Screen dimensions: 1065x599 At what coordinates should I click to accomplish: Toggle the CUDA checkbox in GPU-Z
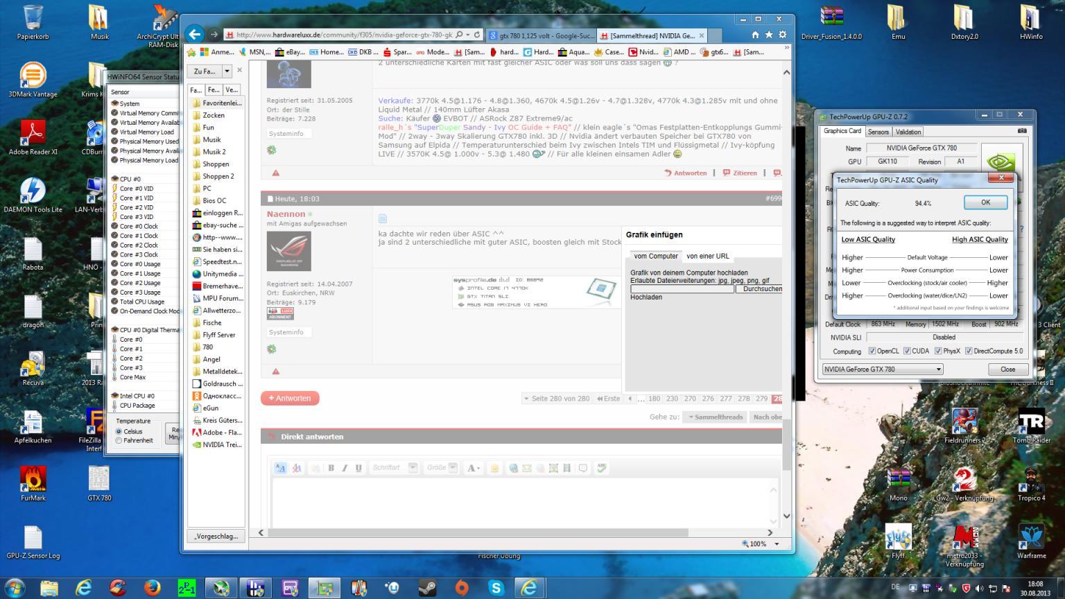click(x=907, y=351)
